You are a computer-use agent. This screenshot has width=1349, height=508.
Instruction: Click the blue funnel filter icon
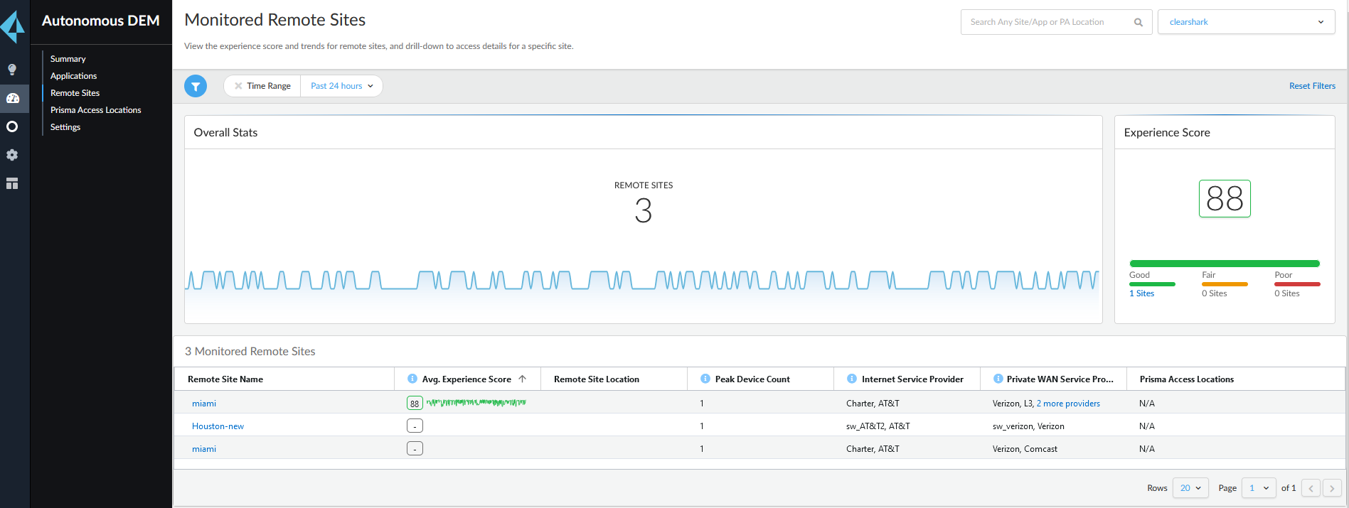[196, 86]
